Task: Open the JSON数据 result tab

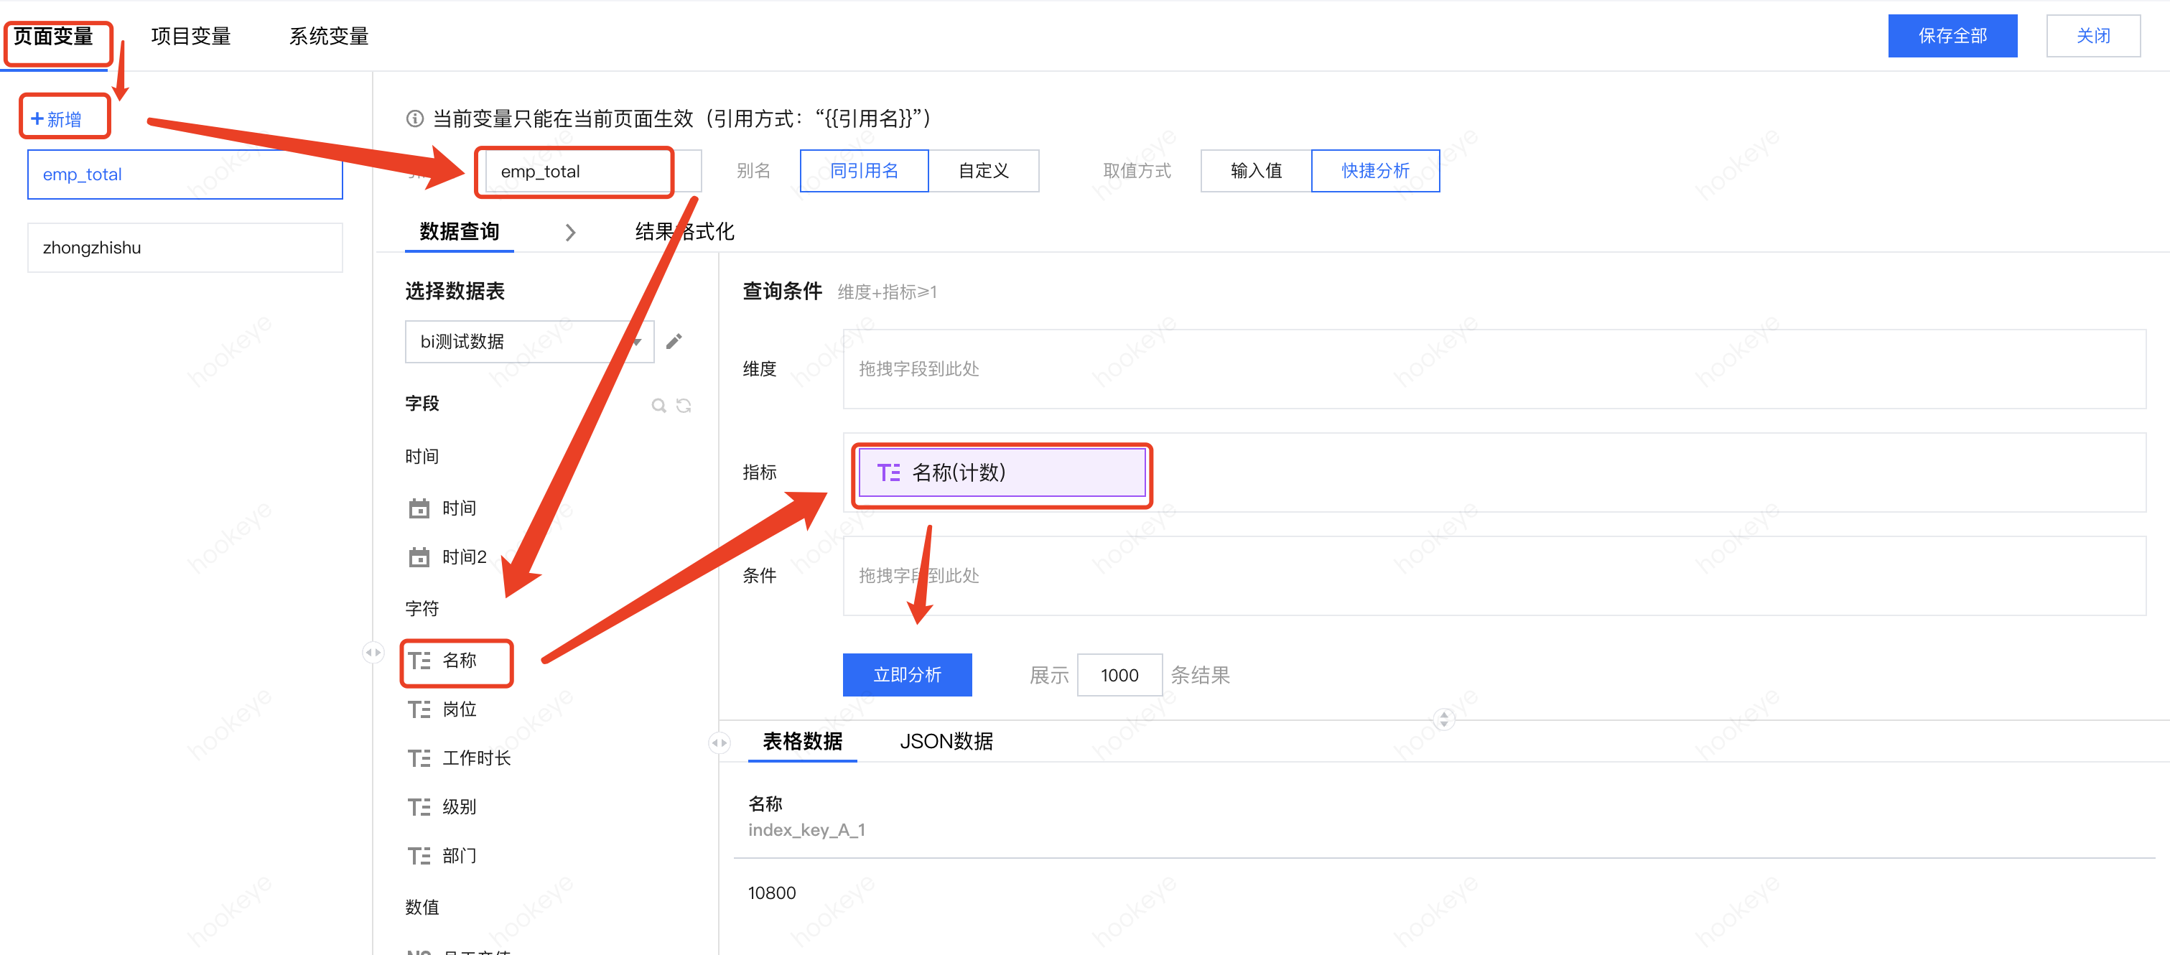Action: (946, 741)
